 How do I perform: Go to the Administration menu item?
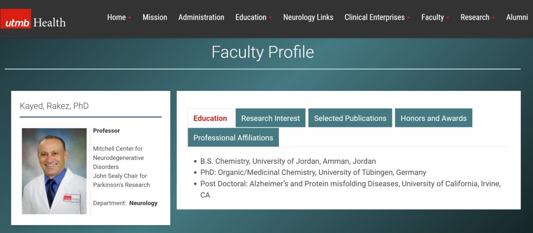(201, 17)
